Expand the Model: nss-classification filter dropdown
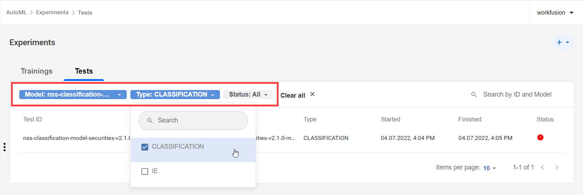The image size is (583, 195). 73,94
